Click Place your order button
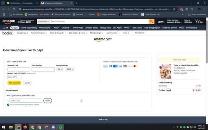 (x=179, y=60)
